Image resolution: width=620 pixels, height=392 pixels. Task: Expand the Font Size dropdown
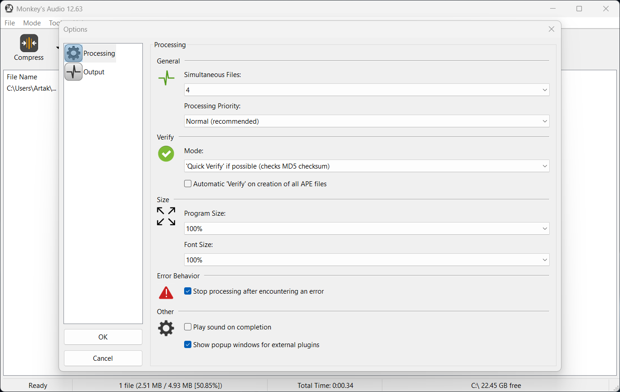pos(366,260)
